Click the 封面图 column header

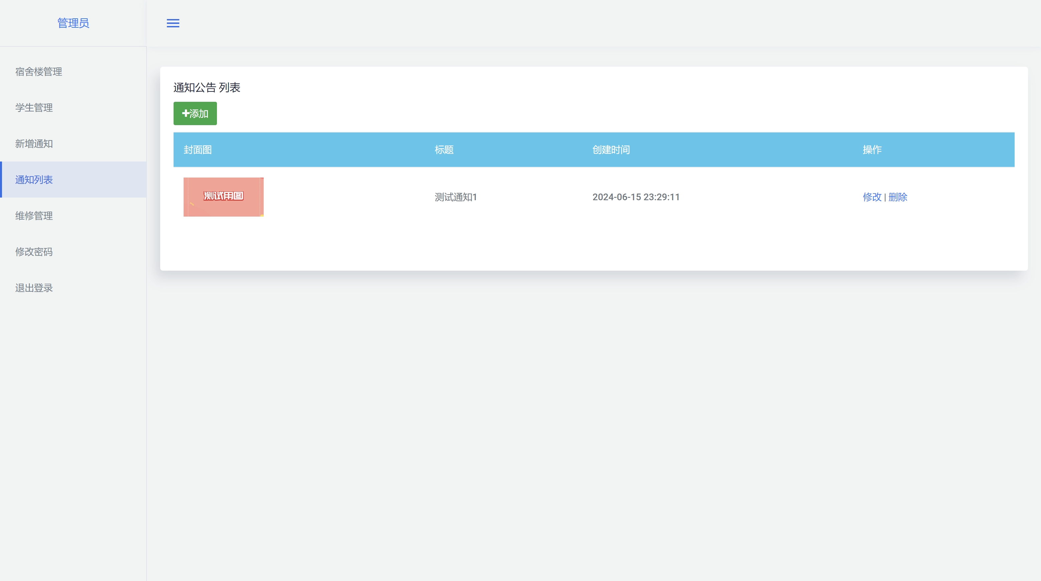point(198,150)
